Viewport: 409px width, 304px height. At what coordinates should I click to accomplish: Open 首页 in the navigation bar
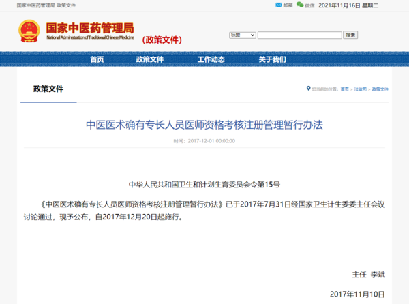(97, 59)
